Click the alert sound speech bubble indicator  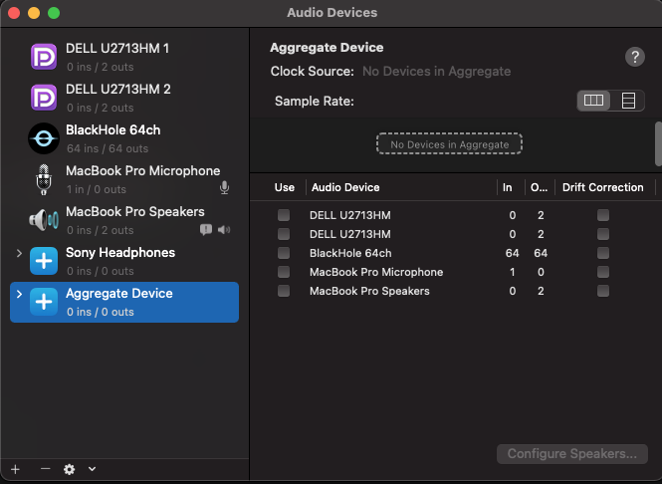[x=206, y=230]
